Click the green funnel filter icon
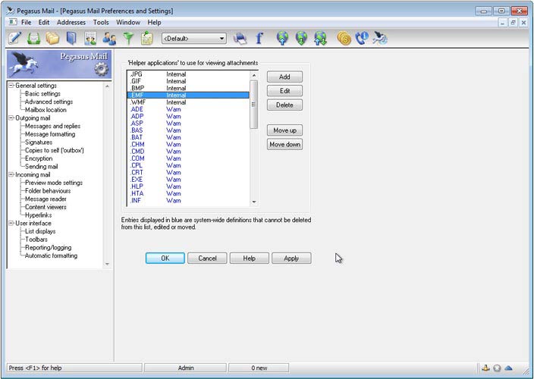 click(128, 38)
